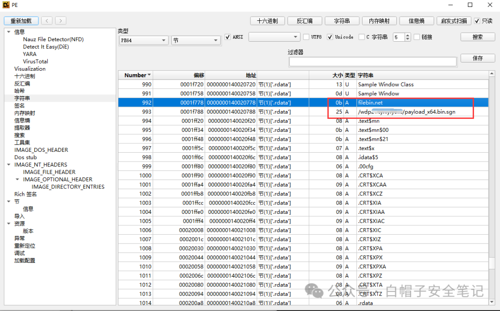Image resolution: width=500 pixels, height=311 pixels.
Task: Open 版本 version under resources
Action: [x=28, y=230]
